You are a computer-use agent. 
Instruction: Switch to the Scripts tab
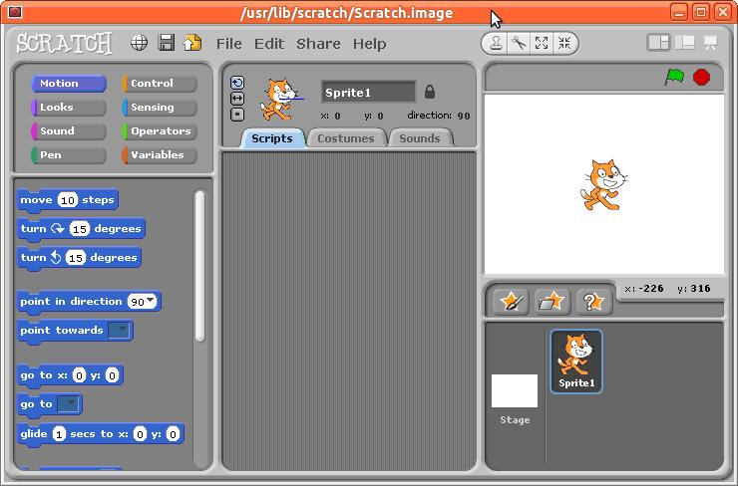coord(272,138)
